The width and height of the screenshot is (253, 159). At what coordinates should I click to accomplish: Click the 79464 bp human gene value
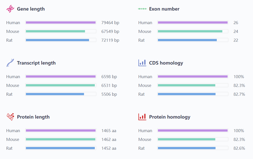click(x=110, y=23)
